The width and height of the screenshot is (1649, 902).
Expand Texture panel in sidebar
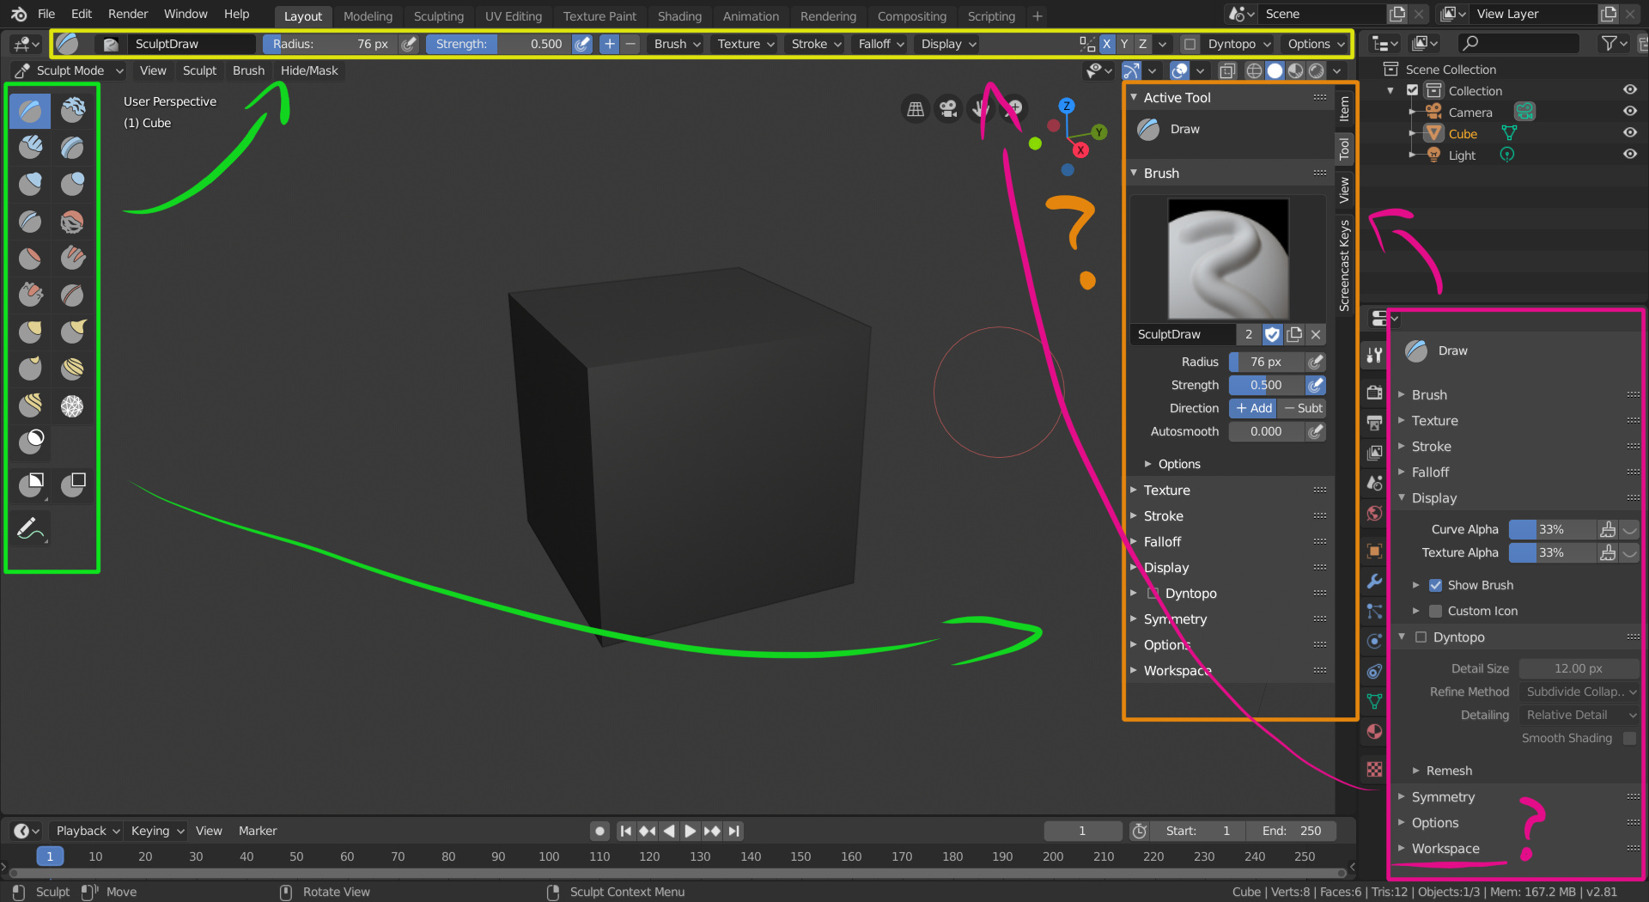[x=1229, y=490]
